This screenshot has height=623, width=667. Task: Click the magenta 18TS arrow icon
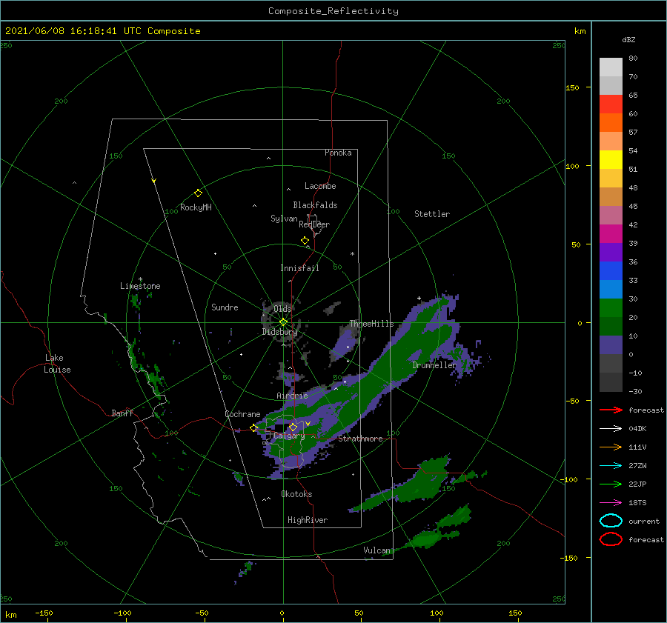point(611,503)
